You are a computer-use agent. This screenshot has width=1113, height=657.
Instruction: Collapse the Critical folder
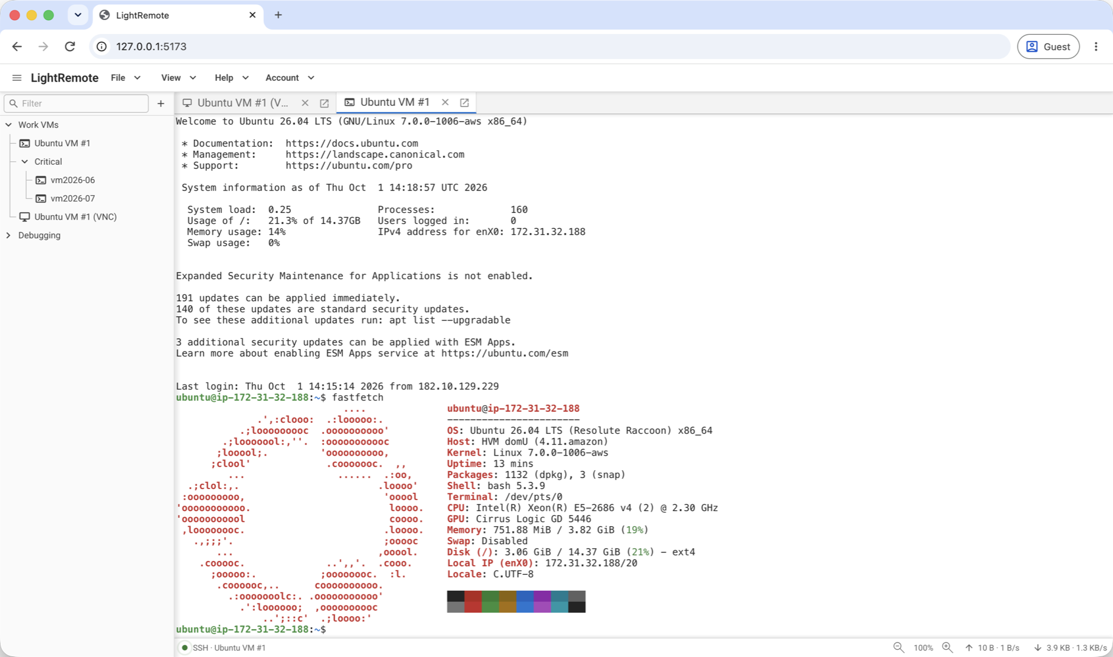coord(24,162)
